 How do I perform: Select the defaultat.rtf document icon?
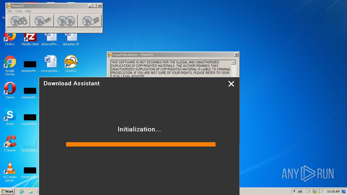click(x=71, y=39)
